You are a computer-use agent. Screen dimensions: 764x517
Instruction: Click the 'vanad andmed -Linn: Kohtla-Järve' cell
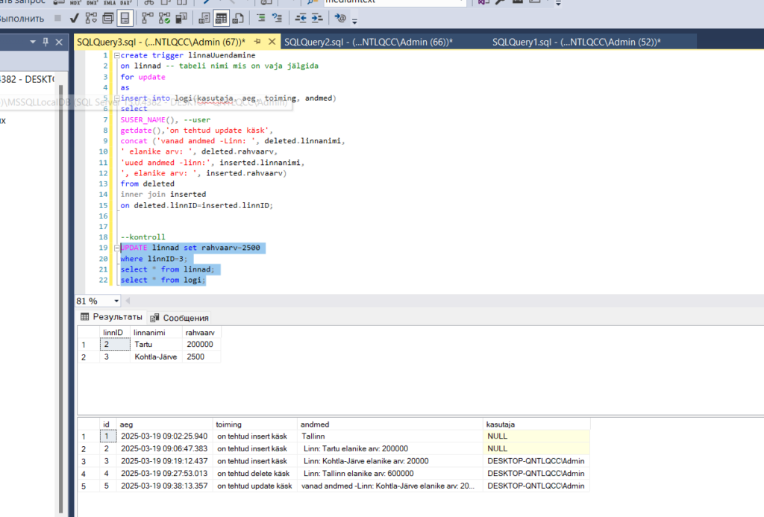[x=390, y=486]
